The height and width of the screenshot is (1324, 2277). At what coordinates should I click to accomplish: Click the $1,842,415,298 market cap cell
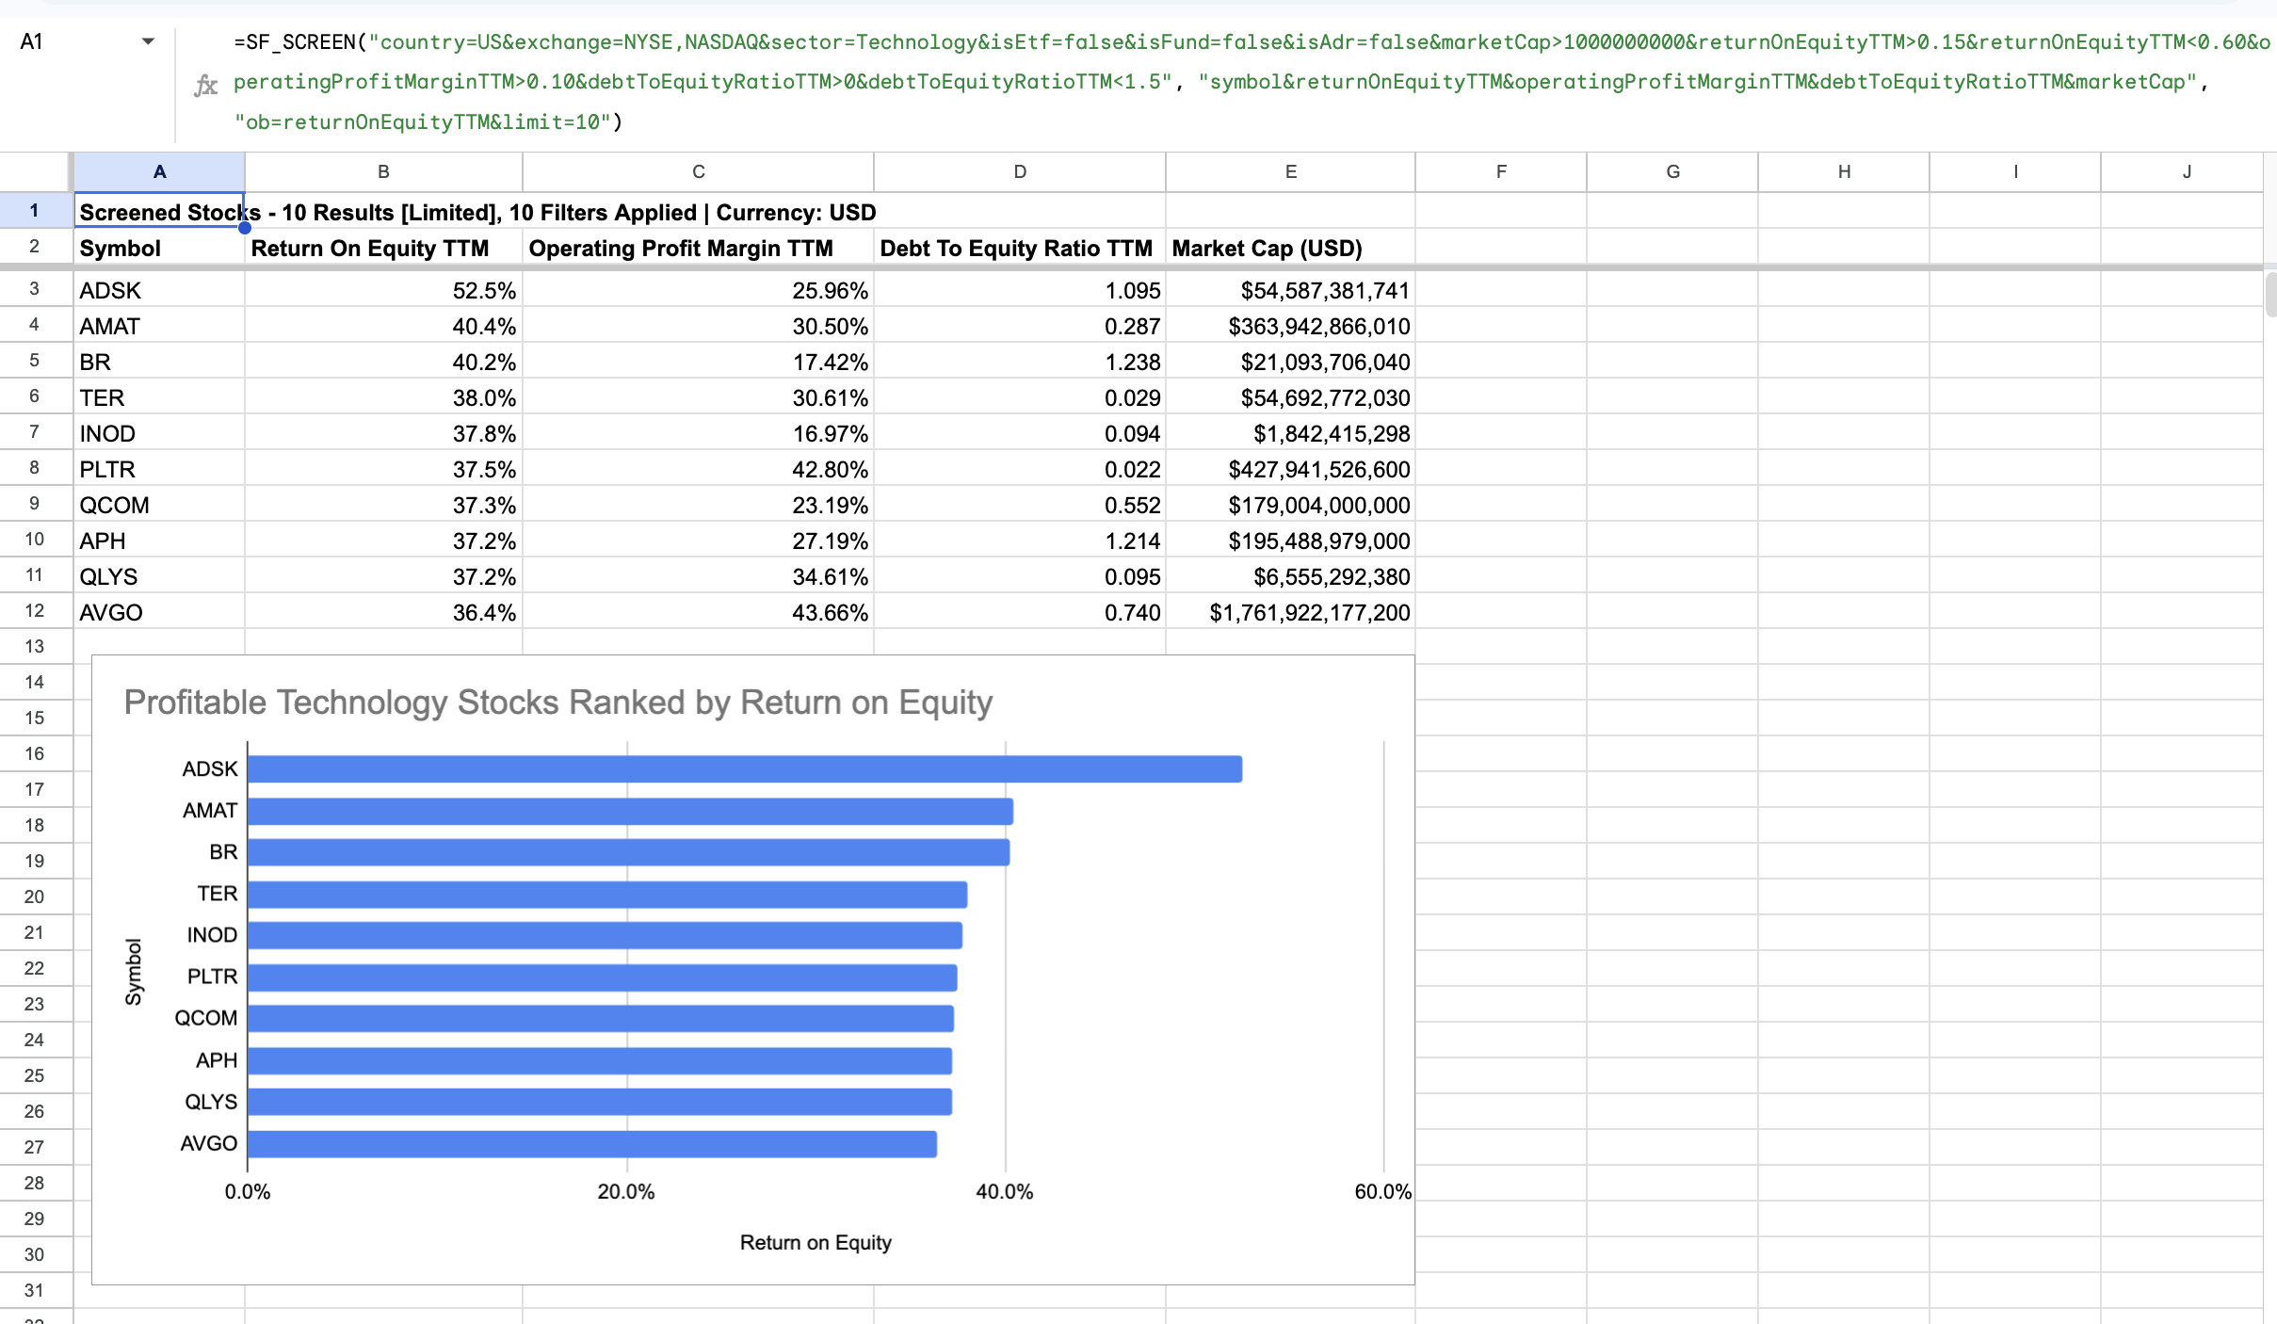click(x=1290, y=433)
